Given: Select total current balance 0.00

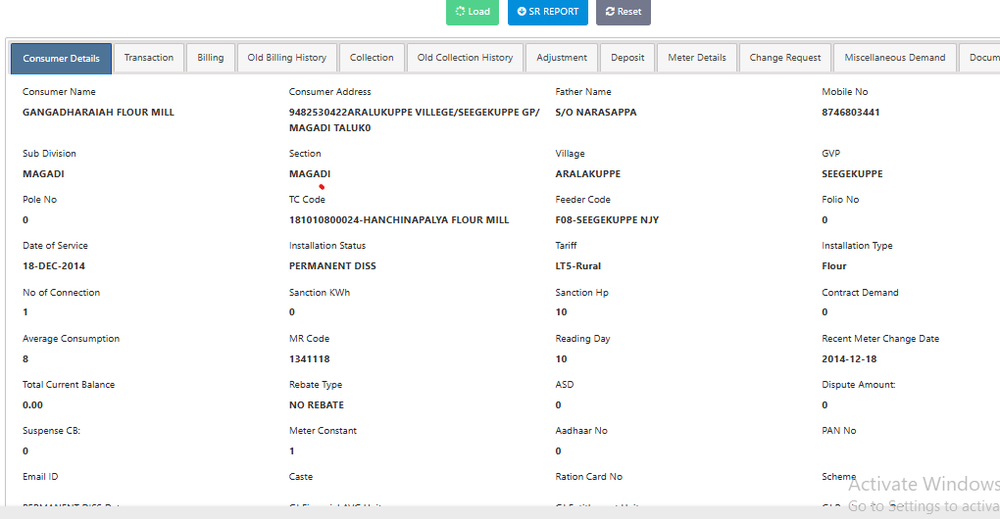Looking at the screenshot, I should [32, 405].
